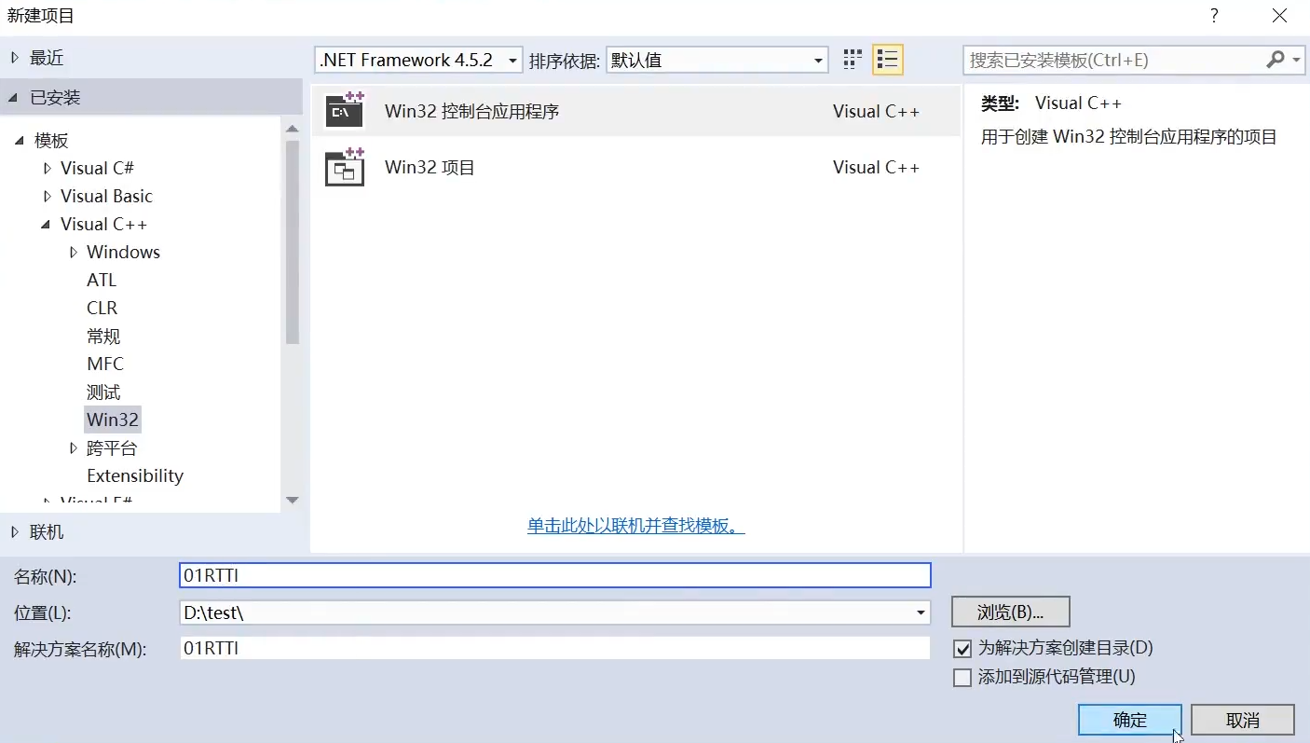
Task: Select the ATL template category
Action: 101,280
